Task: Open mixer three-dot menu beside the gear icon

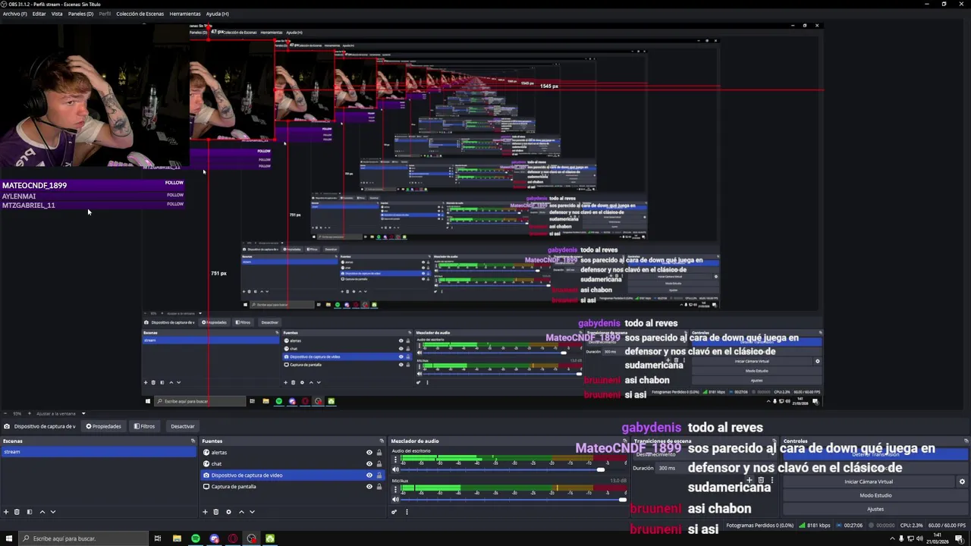Action: coord(407,512)
